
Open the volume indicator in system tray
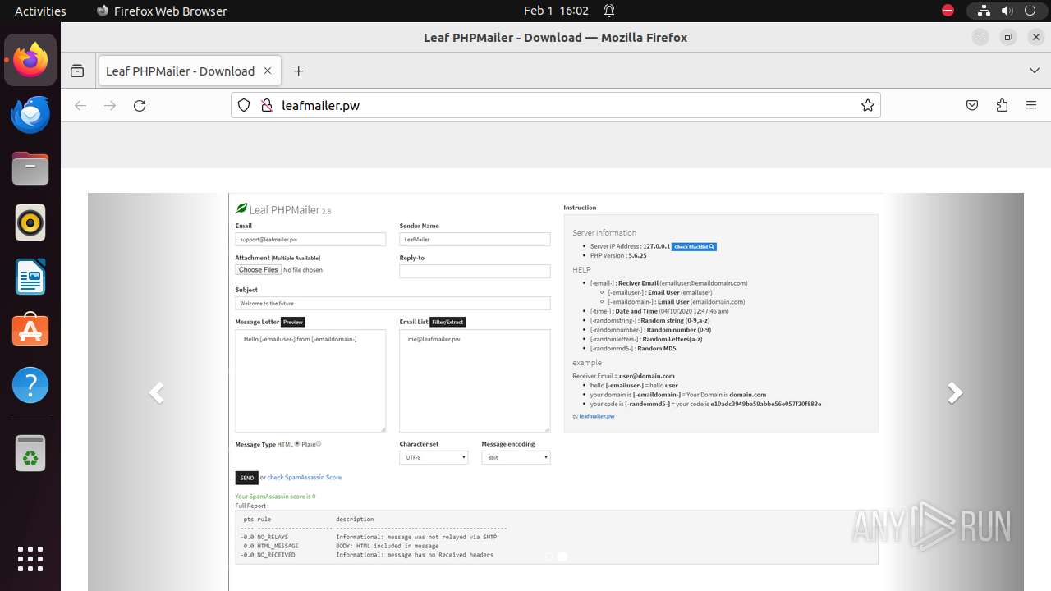pos(1007,11)
